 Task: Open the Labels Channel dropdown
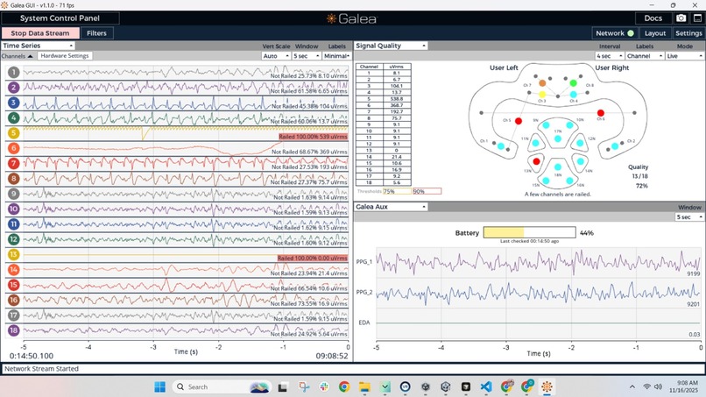tap(645, 56)
